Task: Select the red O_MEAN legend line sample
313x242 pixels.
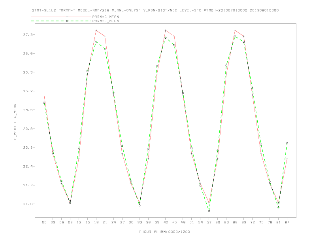Action: pyautogui.click(x=61, y=17)
